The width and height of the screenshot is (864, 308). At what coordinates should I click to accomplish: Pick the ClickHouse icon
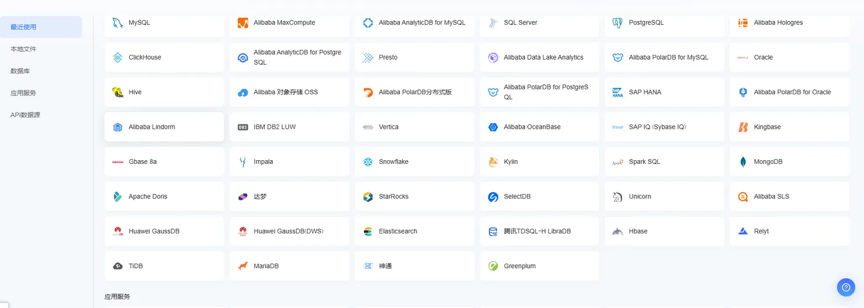pos(117,57)
